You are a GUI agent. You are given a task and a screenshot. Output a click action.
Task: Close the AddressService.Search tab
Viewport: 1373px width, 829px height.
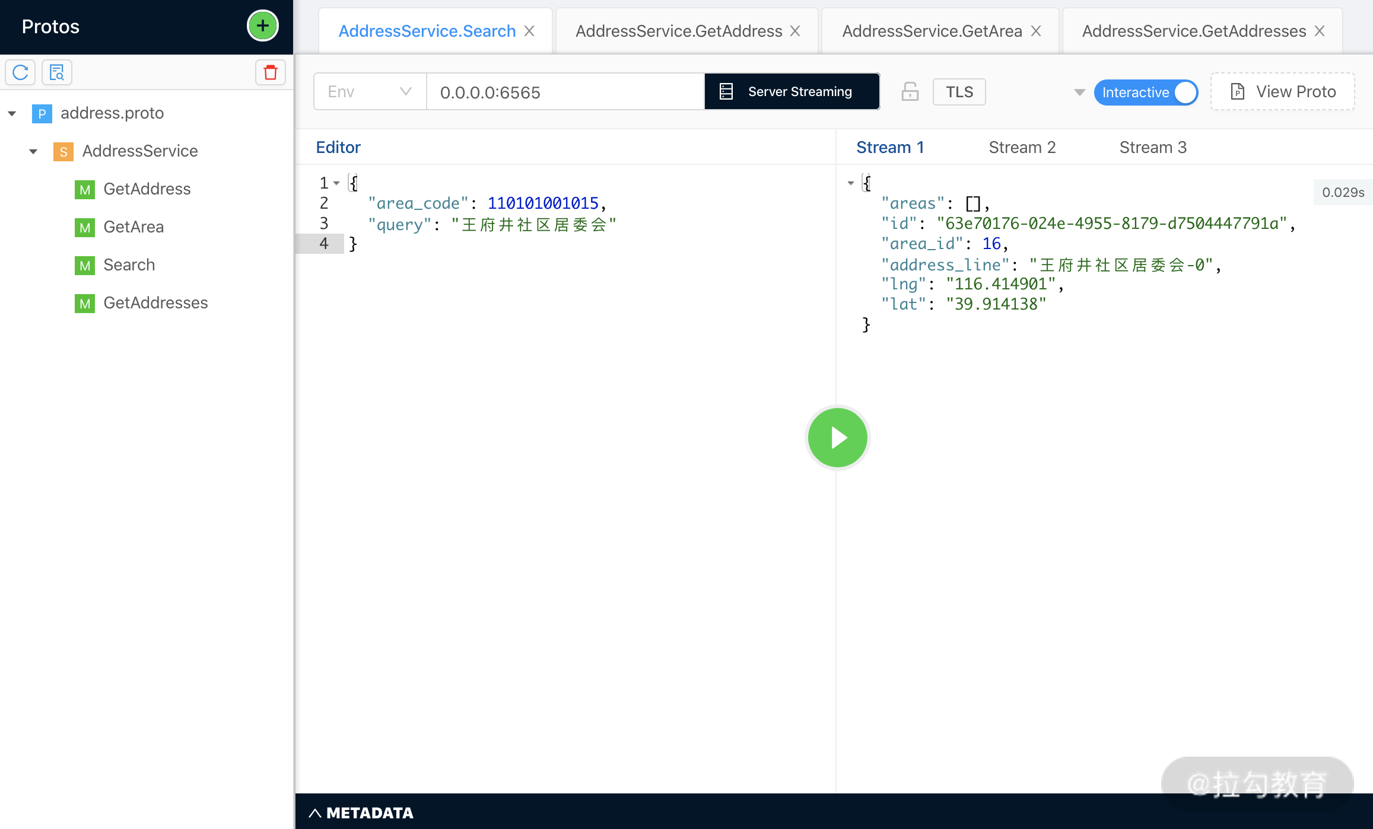pyautogui.click(x=529, y=31)
